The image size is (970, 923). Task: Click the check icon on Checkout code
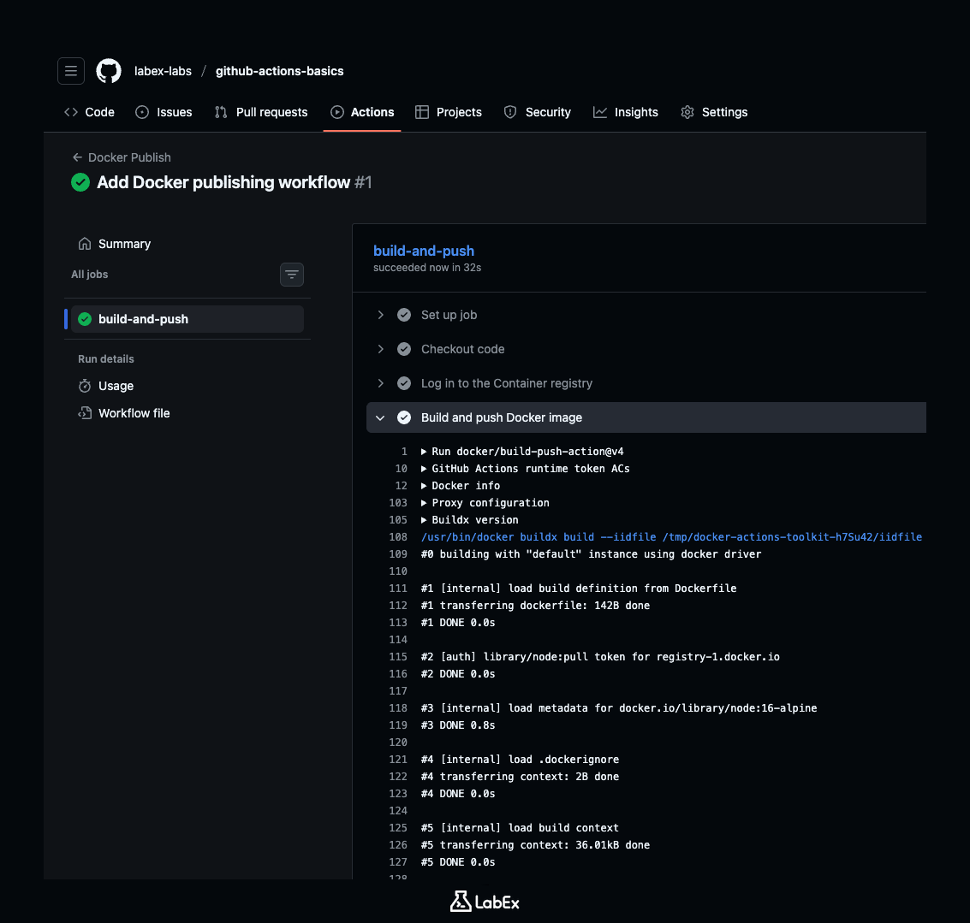coord(404,349)
